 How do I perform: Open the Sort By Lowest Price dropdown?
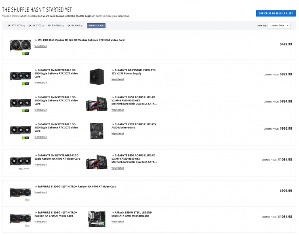pos(279,26)
